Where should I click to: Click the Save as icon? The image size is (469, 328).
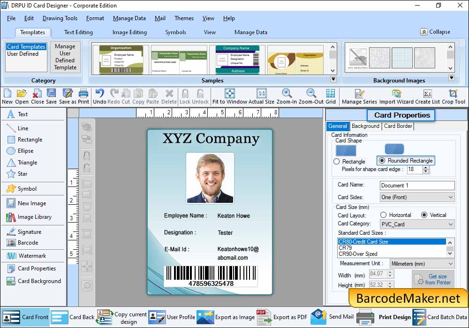pyautogui.click(x=68, y=97)
